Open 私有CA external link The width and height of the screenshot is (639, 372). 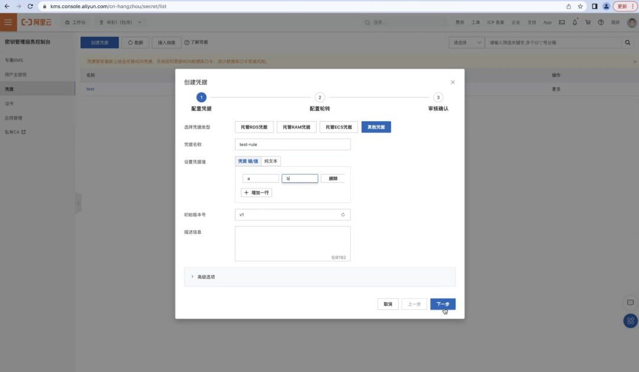pos(15,132)
